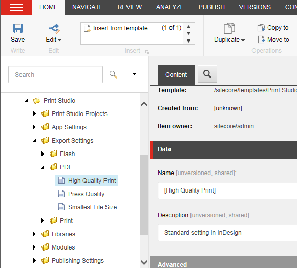Viewport: 297px width, 268px height.
Task: Click the tree scrollbar down arrow
Action: pyautogui.click(x=144, y=263)
